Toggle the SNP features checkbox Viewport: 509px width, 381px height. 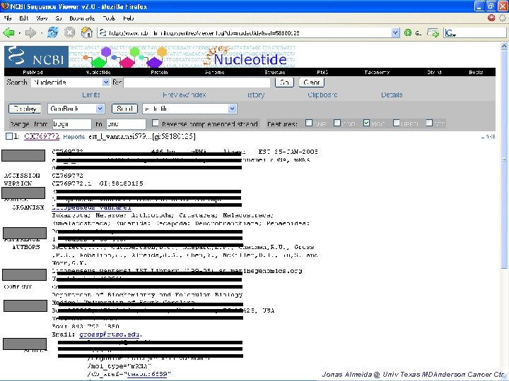309,123
